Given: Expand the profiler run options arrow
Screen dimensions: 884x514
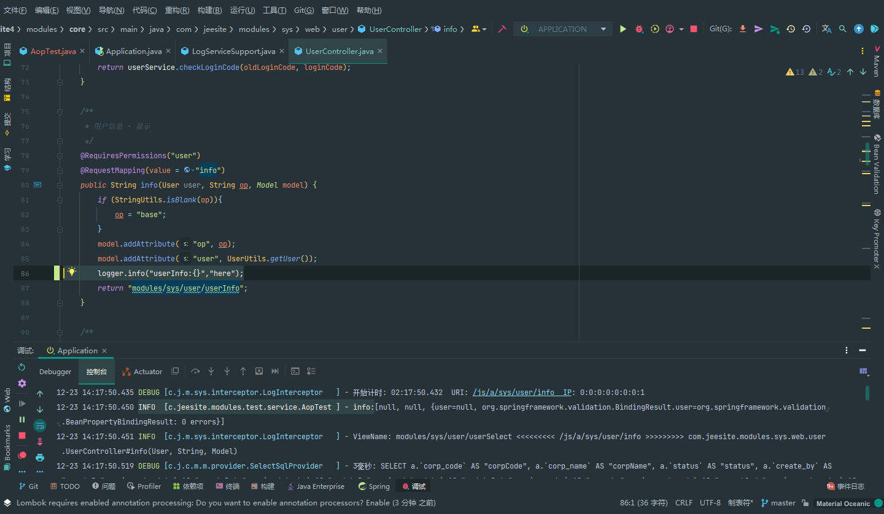Looking at the screenshot, I should [681, 29].
